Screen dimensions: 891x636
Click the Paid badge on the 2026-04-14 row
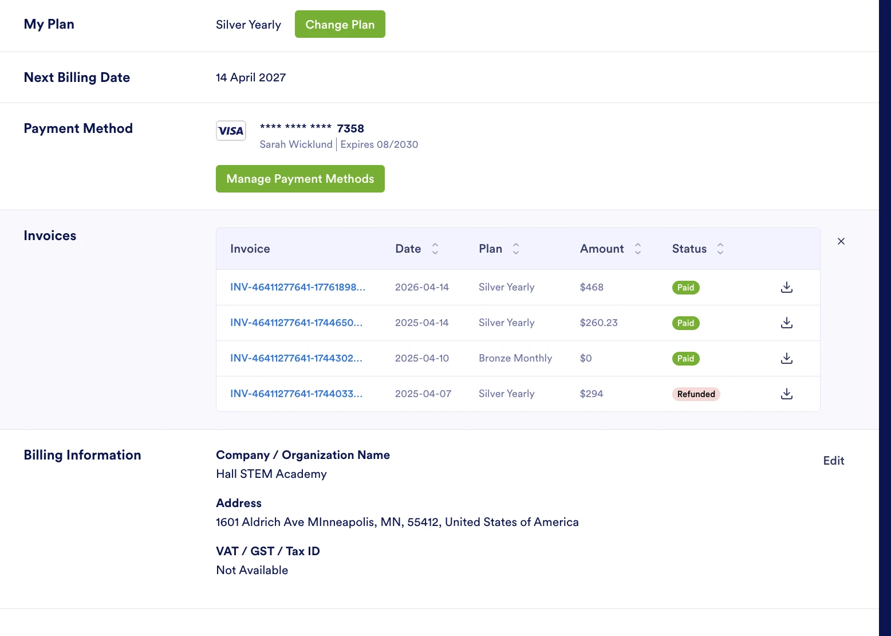coord(685,288)
